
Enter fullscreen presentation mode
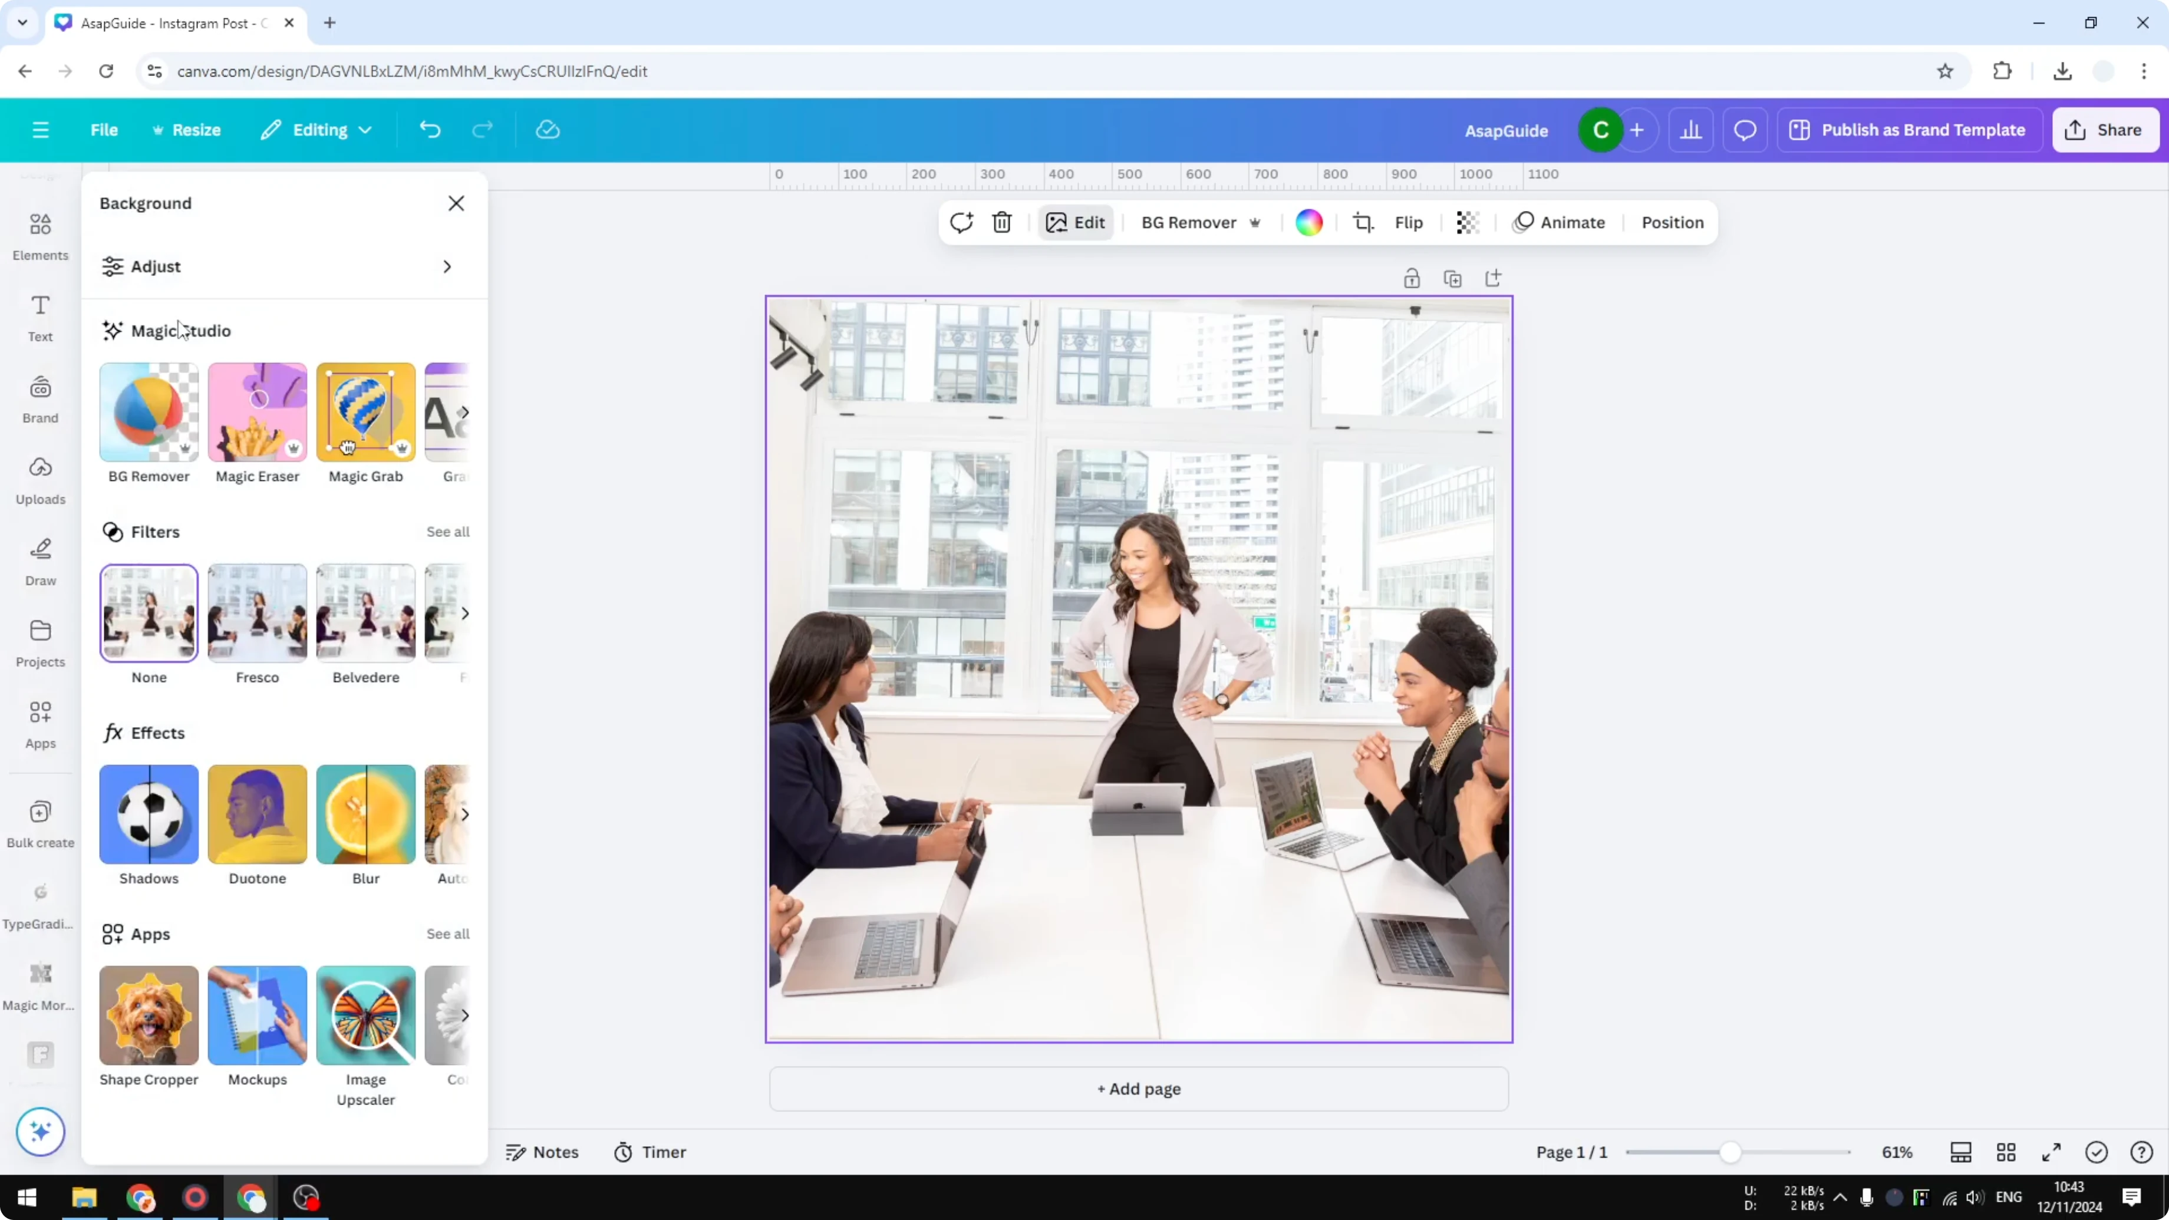point(2051,1152)
